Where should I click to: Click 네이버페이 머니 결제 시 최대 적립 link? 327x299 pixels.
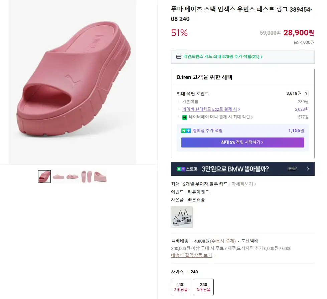pos(221,117)
